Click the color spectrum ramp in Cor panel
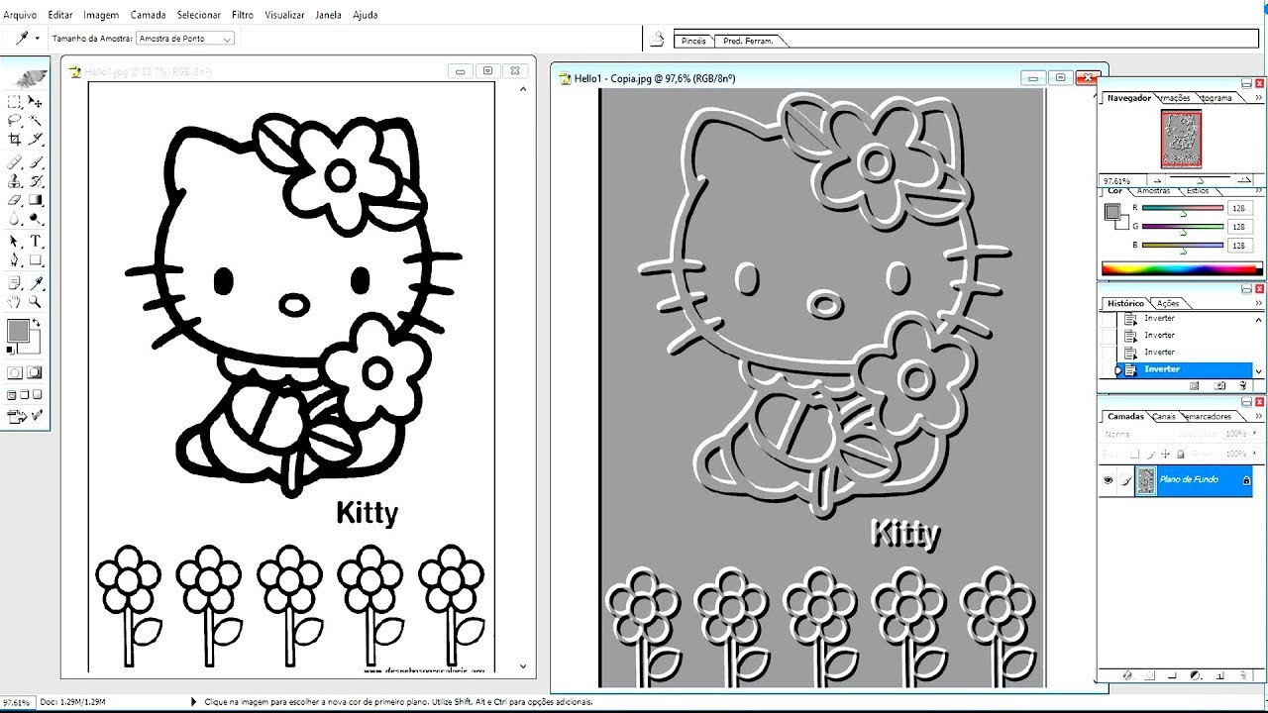Viewport: 1268px width, 713px height. tap(1182, 268)
